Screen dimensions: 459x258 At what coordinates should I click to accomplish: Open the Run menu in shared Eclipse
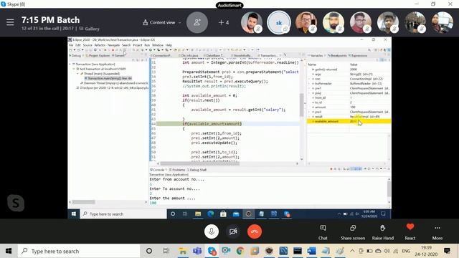(147, 45)
